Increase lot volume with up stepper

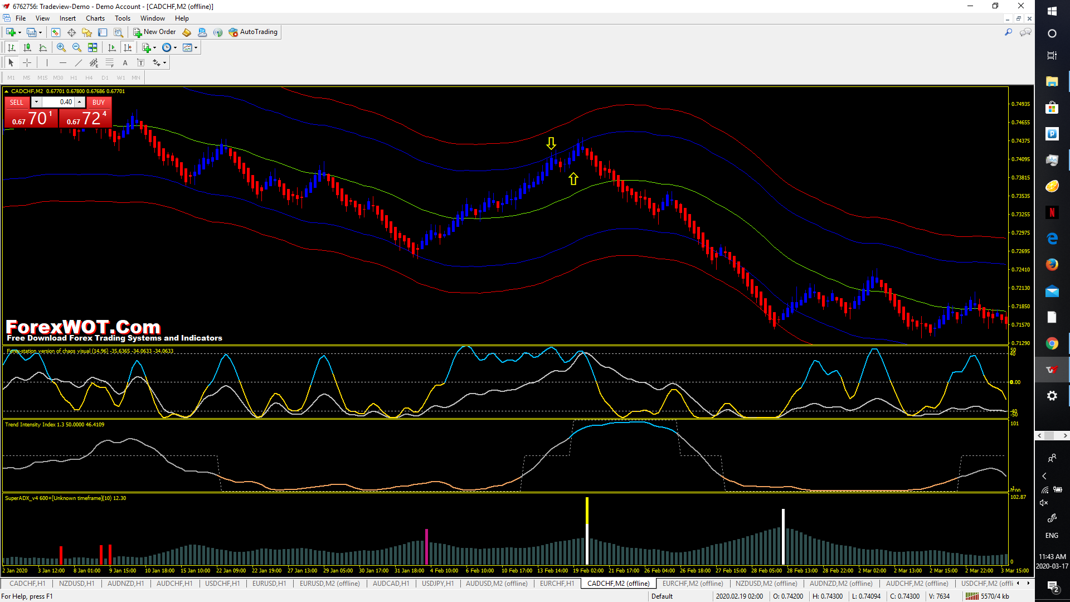click(80, 102)
